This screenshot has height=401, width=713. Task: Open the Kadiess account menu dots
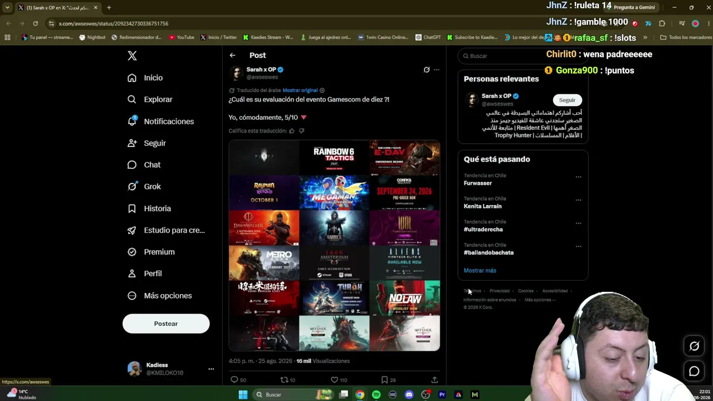[x=211, y=369]
